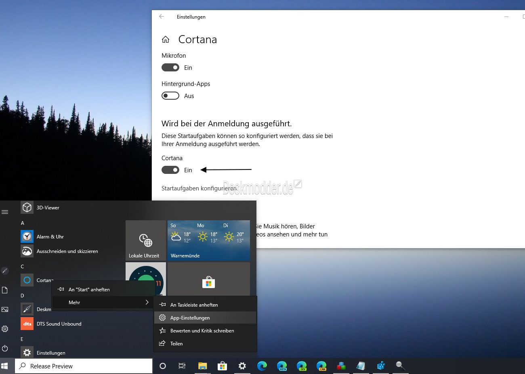The image size is (525, 374).
Task: Open Startaufgaben konfigurieren link
Action: (199, 188)
